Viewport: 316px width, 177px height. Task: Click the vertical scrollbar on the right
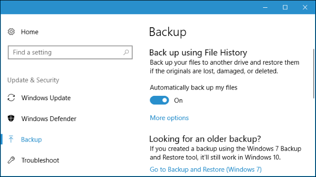tap(314, 73)
